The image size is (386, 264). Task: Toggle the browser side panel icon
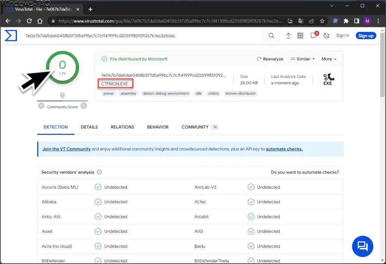pyautogui.click(x=357, y=21)
